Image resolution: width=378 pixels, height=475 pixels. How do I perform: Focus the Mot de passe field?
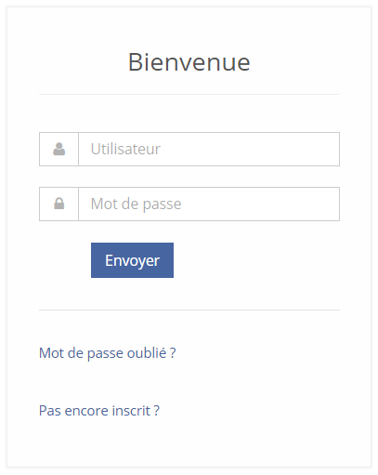tap(209, 204)
